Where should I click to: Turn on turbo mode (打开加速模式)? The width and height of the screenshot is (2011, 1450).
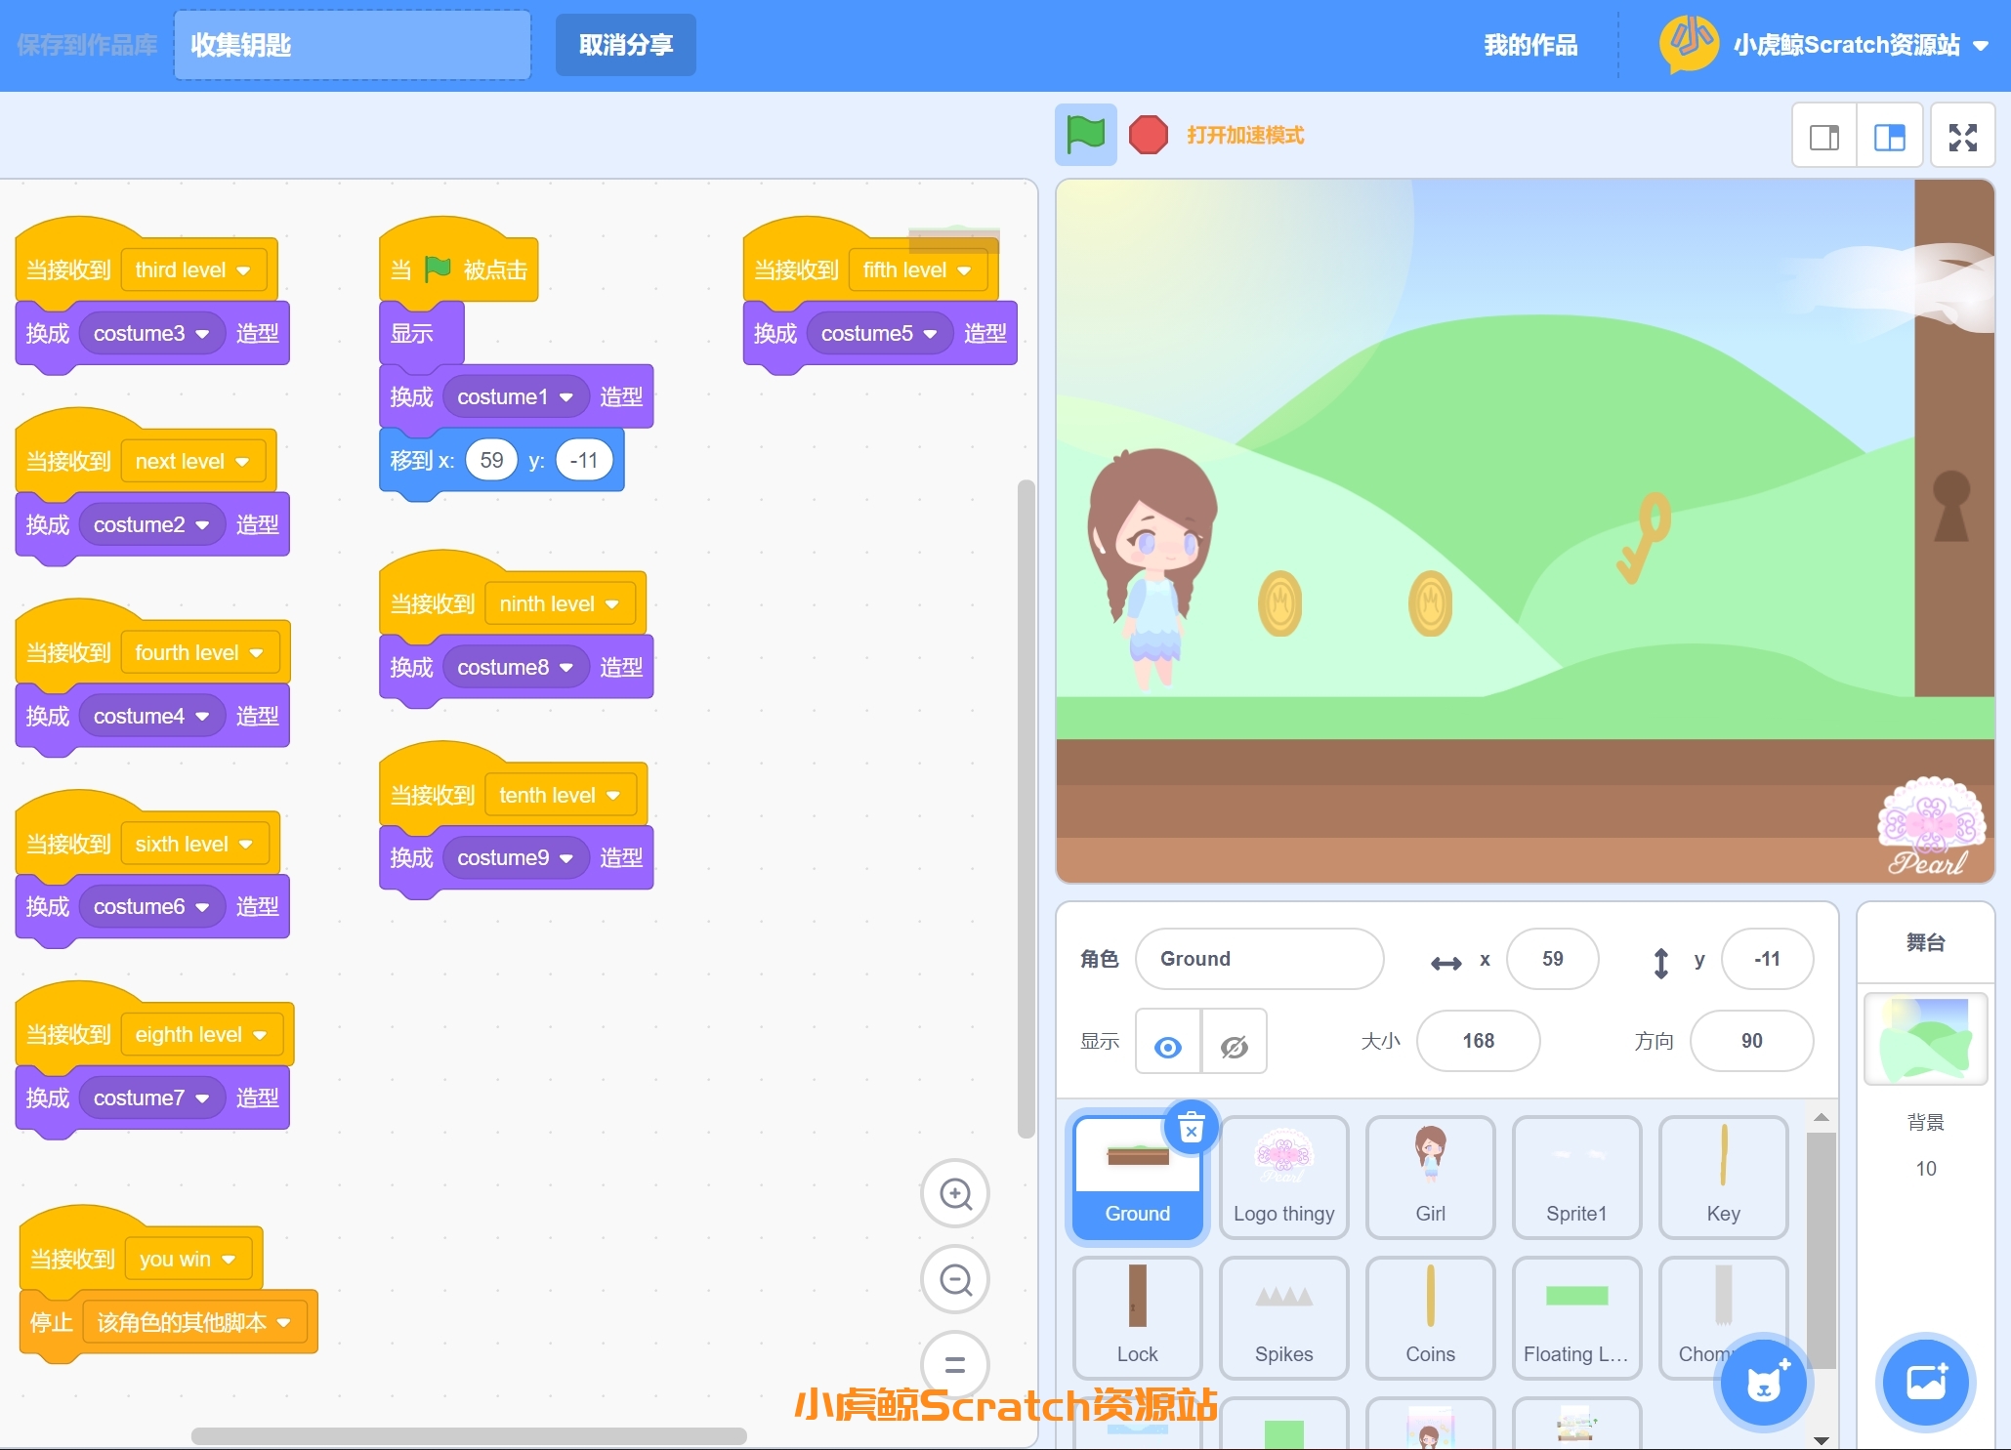tap(1244, 135)
